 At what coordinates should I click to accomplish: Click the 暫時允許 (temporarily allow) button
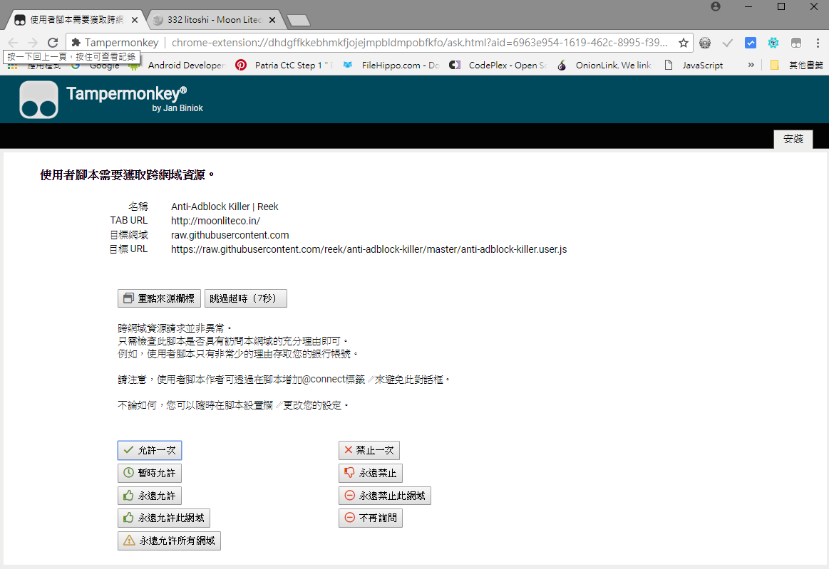click(150, 473)
